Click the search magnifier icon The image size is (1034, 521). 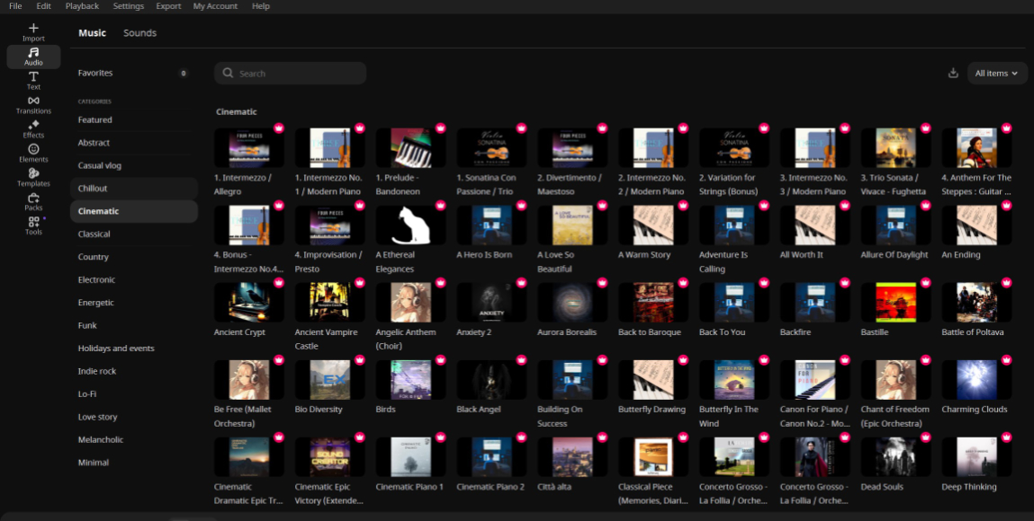click(229, 73)
